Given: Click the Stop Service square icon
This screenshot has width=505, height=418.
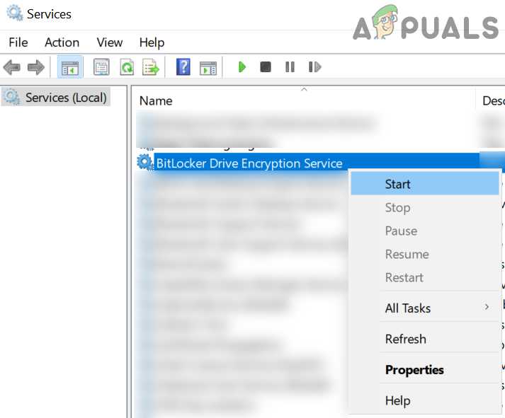Looking at the screenshot, I should (x=266, y=67).
